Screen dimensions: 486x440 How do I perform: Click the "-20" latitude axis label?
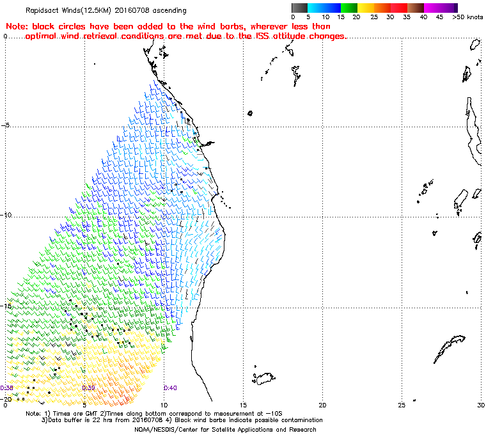(x=6, y=399)
